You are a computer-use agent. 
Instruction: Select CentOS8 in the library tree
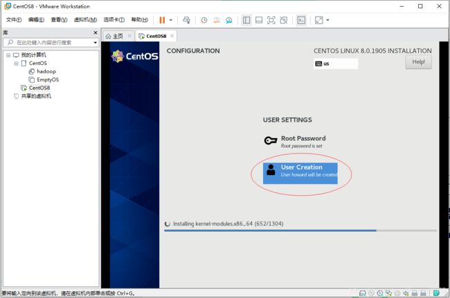point(35,88)
